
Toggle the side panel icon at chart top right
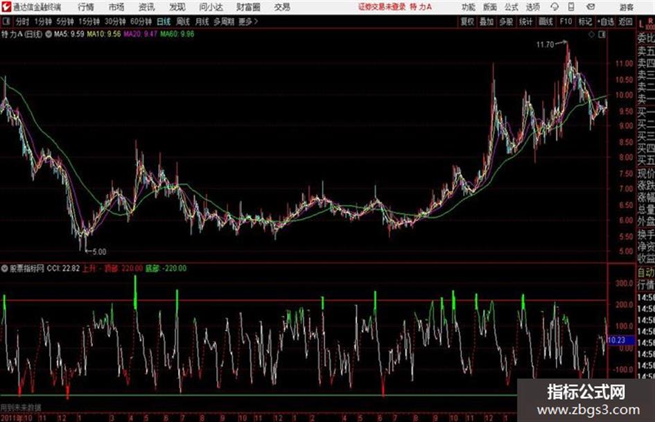pos(602,35)
